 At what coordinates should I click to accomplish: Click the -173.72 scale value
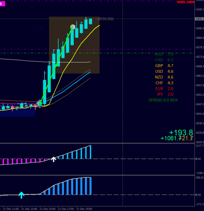[x=200, y=204]
